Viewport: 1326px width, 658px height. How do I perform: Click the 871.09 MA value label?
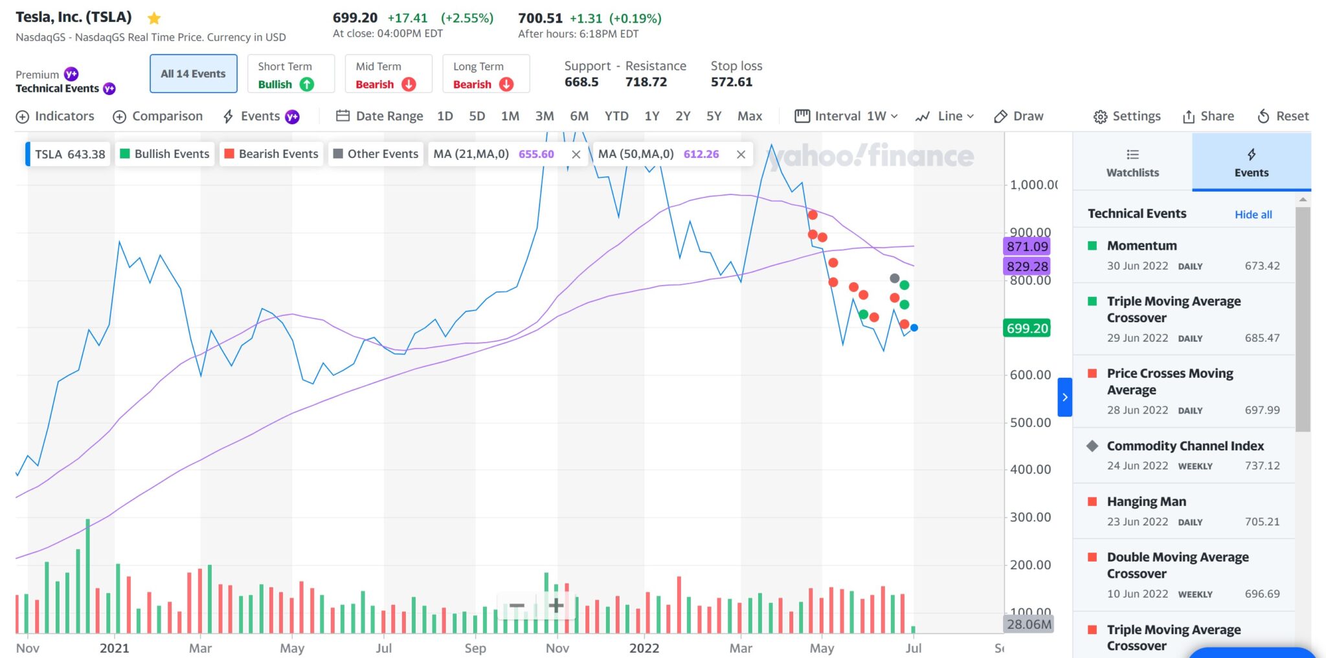coord(1027,247)
